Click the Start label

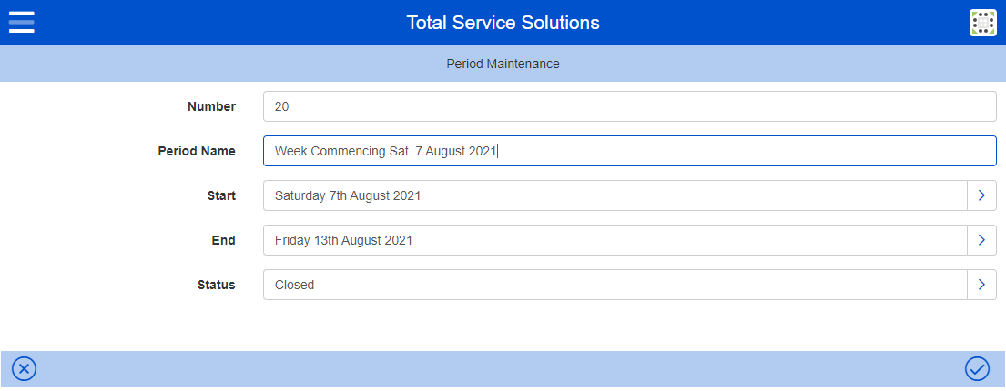pos(221,195)
